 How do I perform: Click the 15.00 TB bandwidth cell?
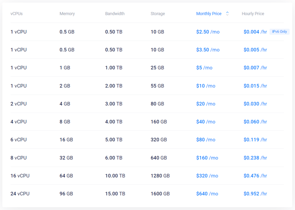pyautogui.click(x=115, y=193)
